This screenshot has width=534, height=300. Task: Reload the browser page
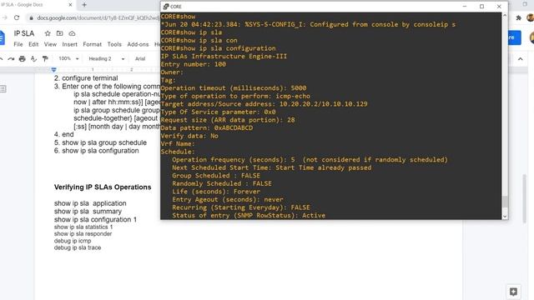[x=17, y=17]
